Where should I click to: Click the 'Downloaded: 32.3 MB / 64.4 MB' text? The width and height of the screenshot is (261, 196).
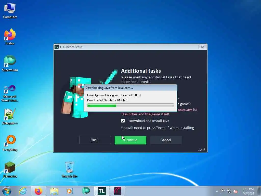[x=107, y=100]
